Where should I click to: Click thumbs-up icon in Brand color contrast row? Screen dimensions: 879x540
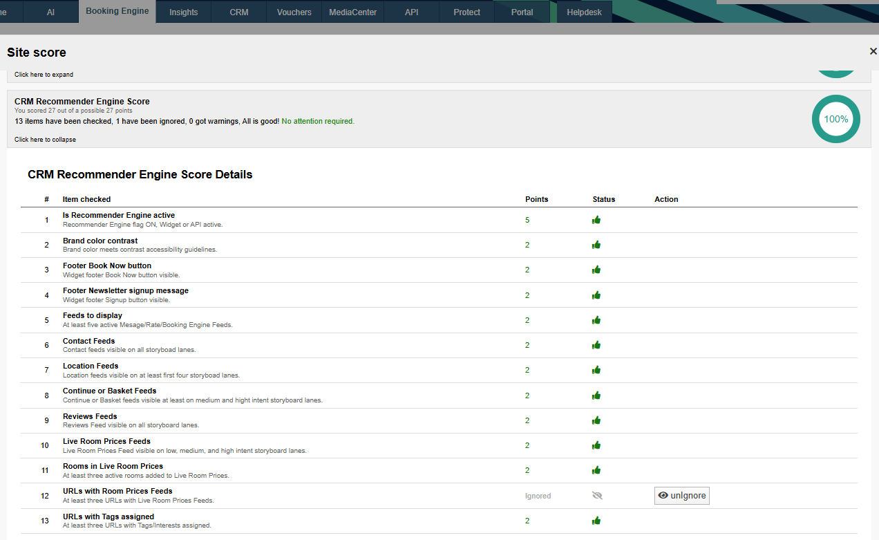coord(596,245)
